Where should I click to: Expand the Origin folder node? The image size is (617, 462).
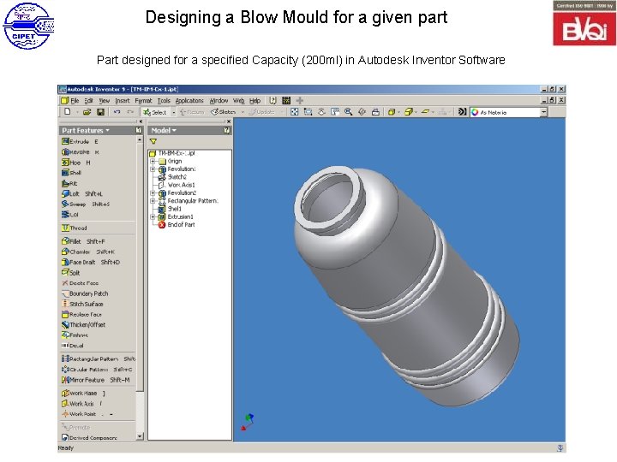click(153, 161)
